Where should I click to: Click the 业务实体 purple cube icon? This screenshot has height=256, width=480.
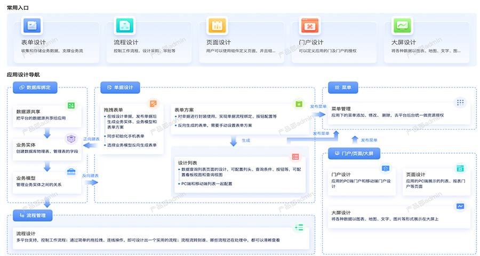tap(71, 139)
